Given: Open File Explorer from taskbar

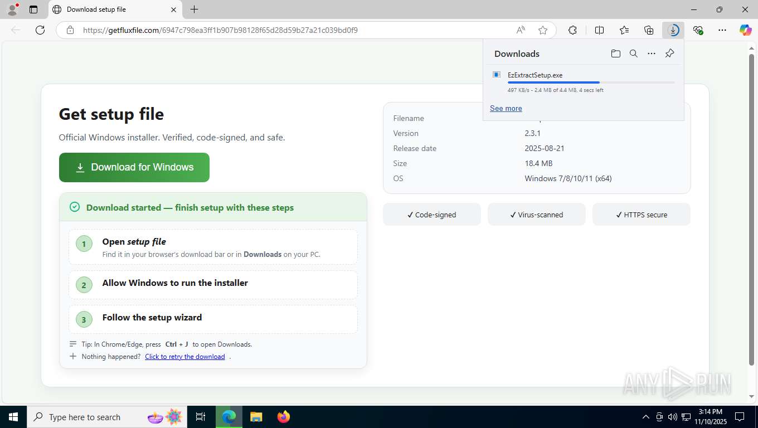Looking at the screenshot, I should [x=256, y=417].
